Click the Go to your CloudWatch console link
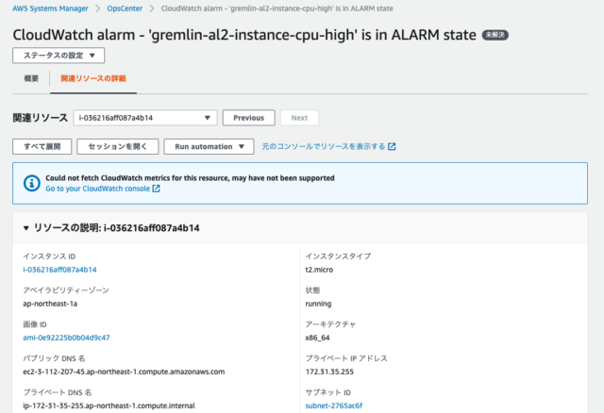This screenshot has width=604, height=413. [98, 189]
